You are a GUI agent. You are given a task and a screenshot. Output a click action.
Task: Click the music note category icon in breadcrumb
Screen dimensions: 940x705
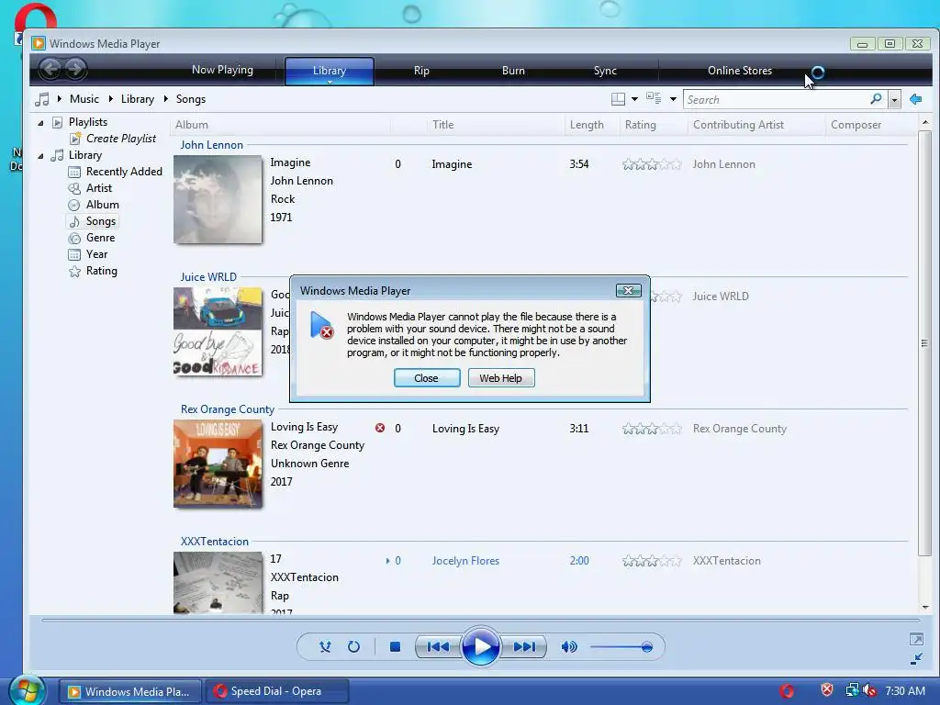click(42, 99)
